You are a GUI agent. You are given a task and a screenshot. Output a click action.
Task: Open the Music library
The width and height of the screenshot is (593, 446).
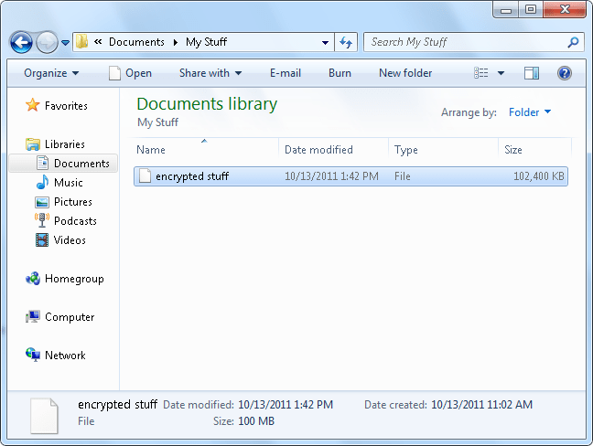coord(68,183)
